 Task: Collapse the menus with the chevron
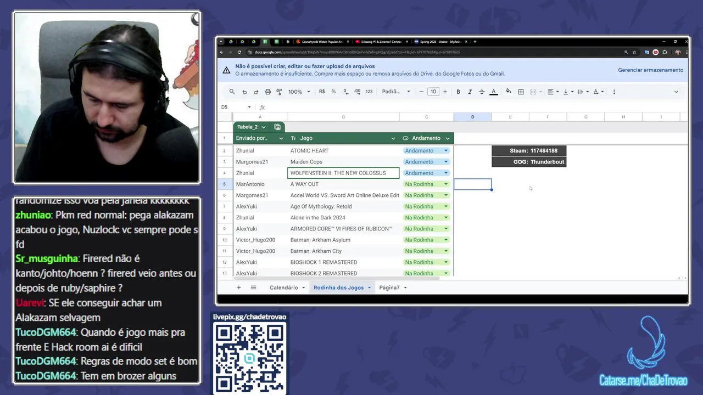(676, 92)
